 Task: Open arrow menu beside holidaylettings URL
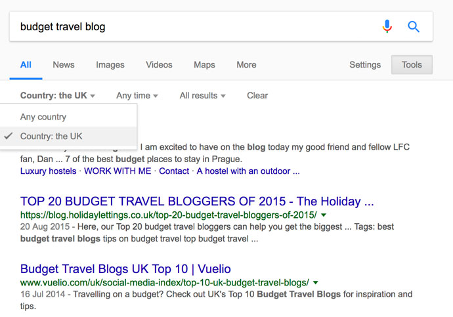pyautogui.click(x=324, y=215)
